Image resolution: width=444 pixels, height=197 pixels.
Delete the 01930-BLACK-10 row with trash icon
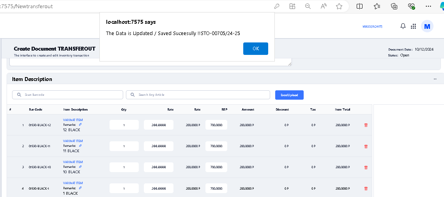[366, 167]
